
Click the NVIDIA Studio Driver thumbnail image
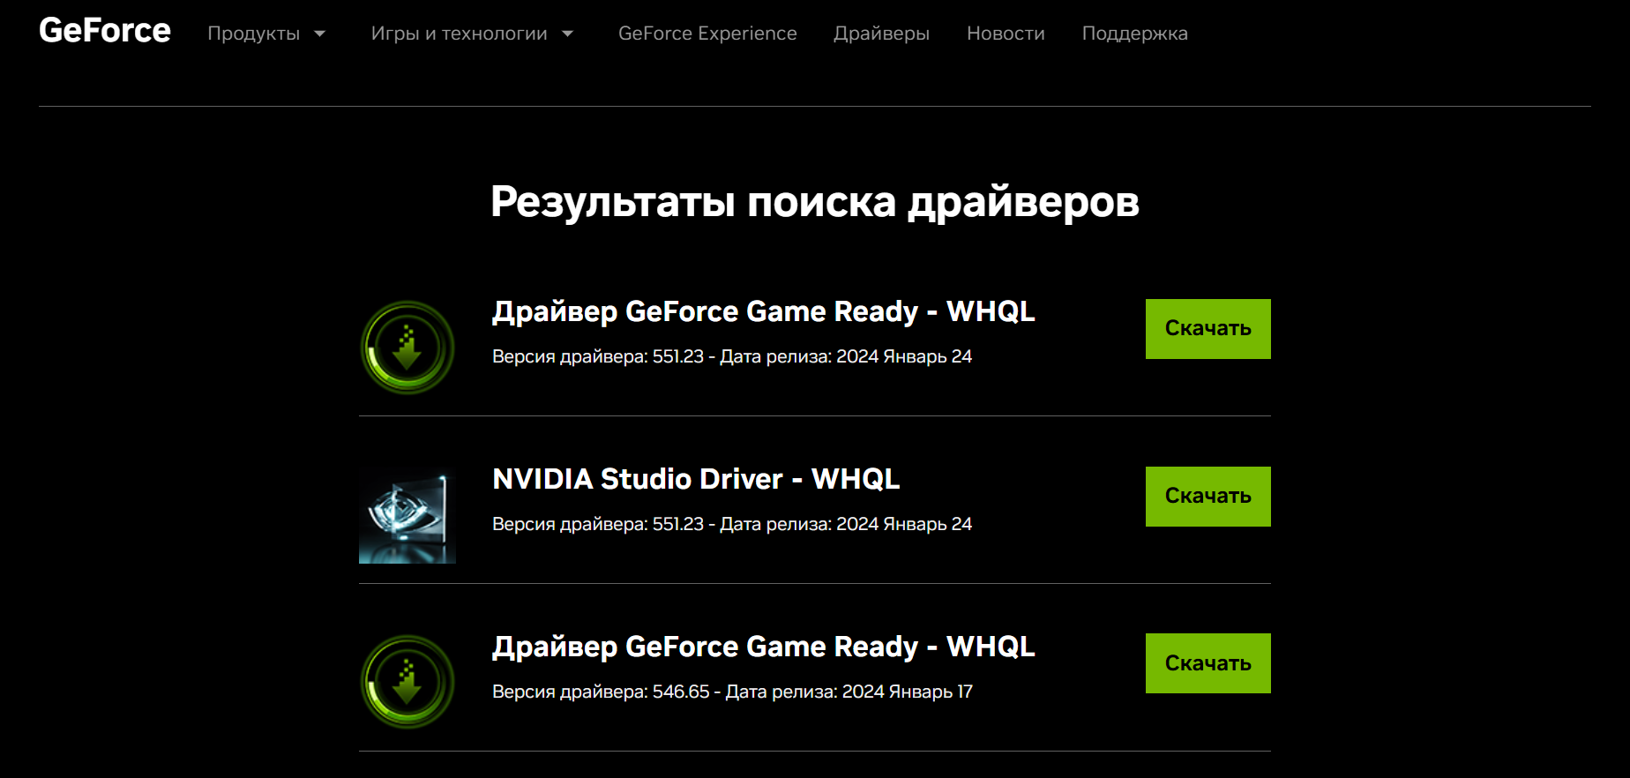pyautogui.click(x=407, y=515)
